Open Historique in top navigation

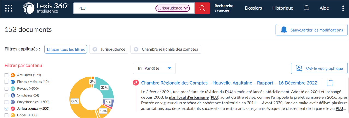(283, 8)
